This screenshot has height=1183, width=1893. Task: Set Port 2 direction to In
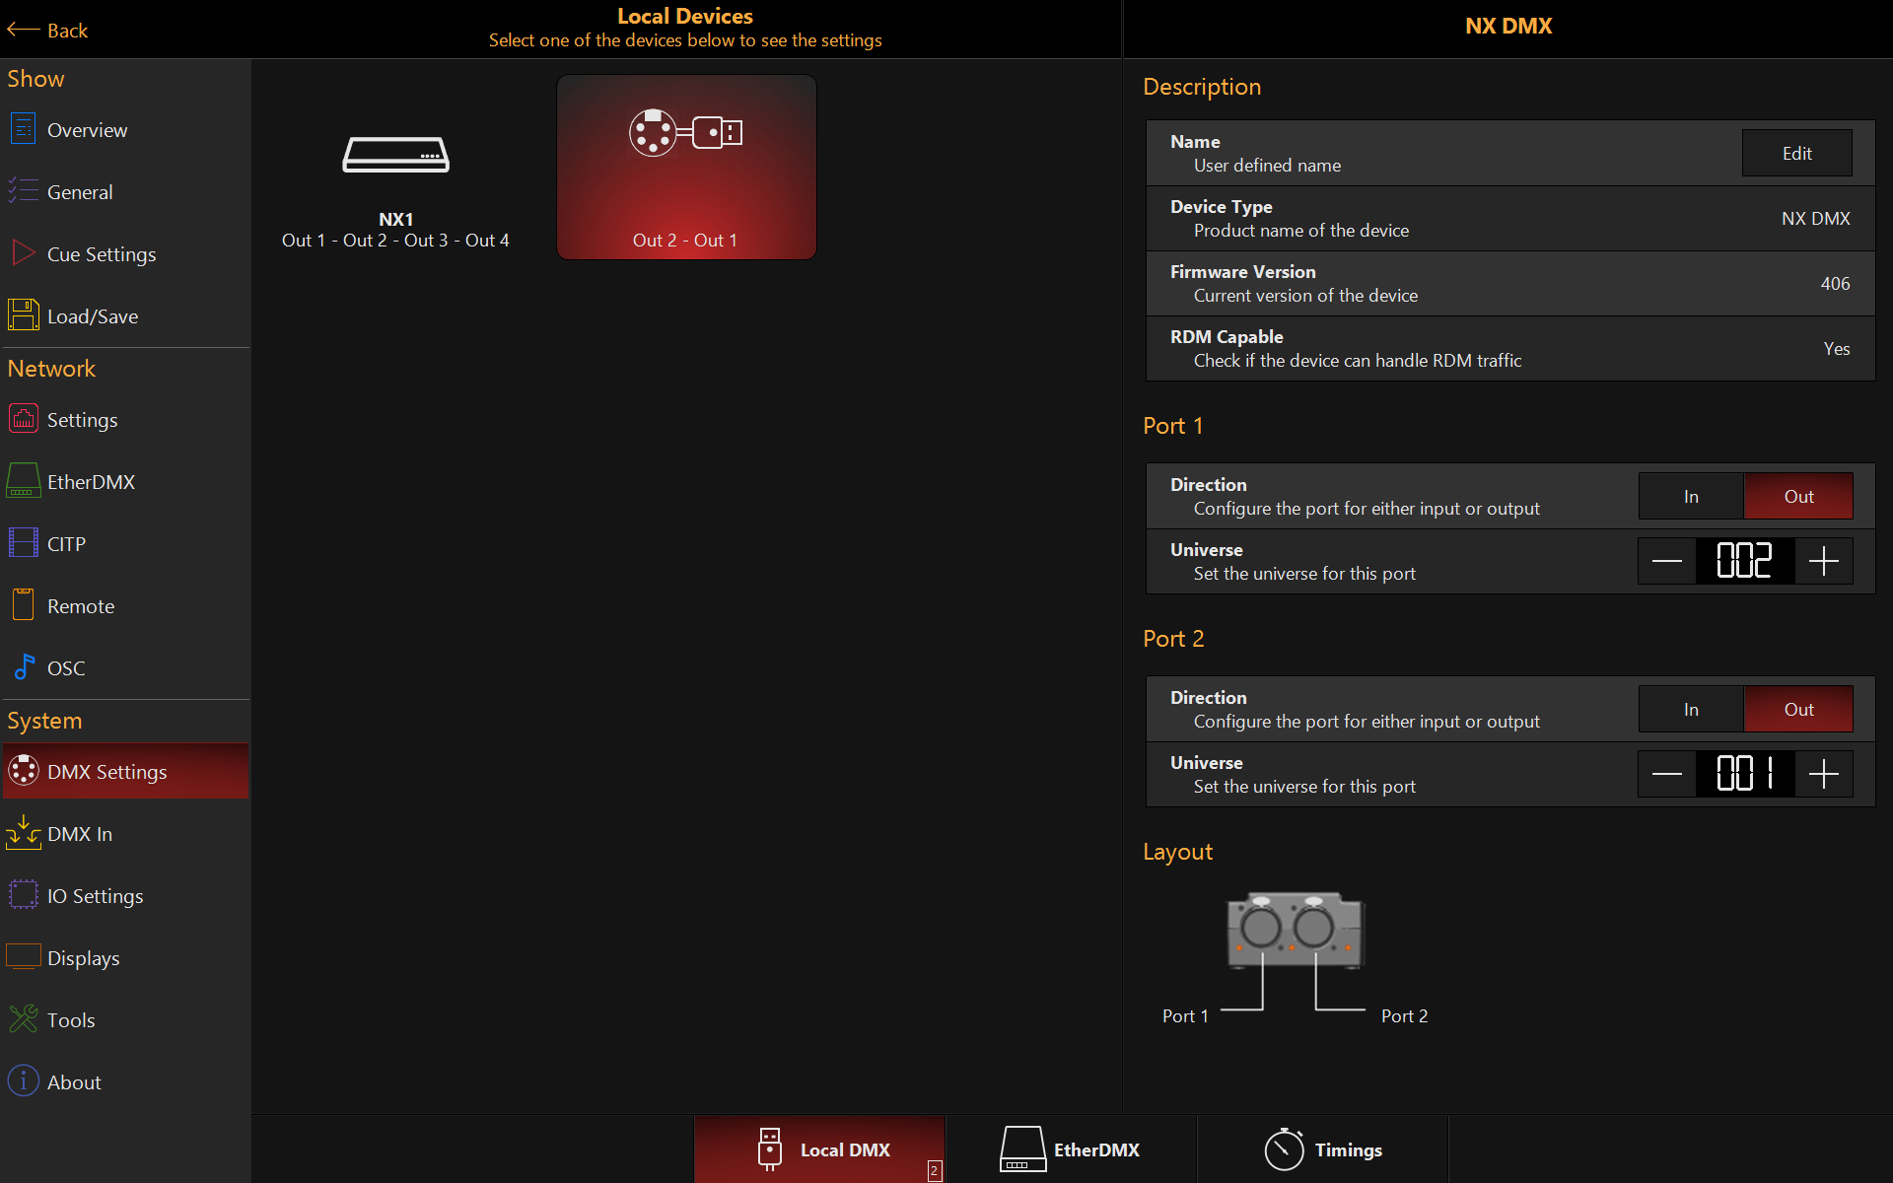[x=1691, y=710]
